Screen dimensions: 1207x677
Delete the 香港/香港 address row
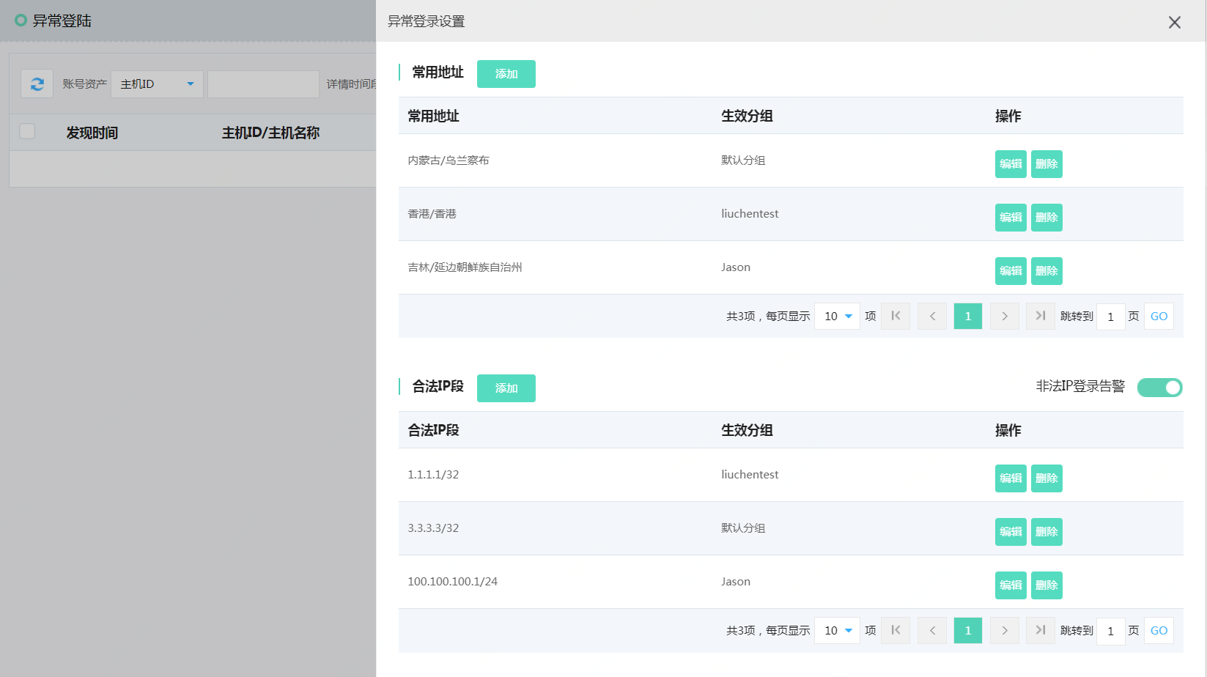point(1047,218)
